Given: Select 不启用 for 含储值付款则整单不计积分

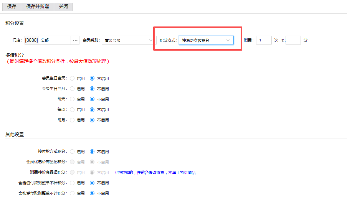Looking at the screenshot, I should [92, 183].
